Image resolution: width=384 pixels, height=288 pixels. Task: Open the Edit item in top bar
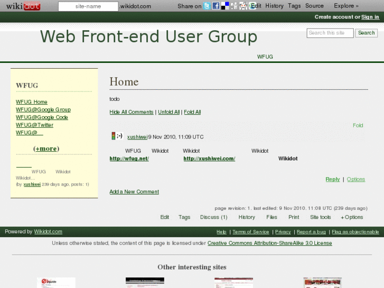click(x=256, y=6)
